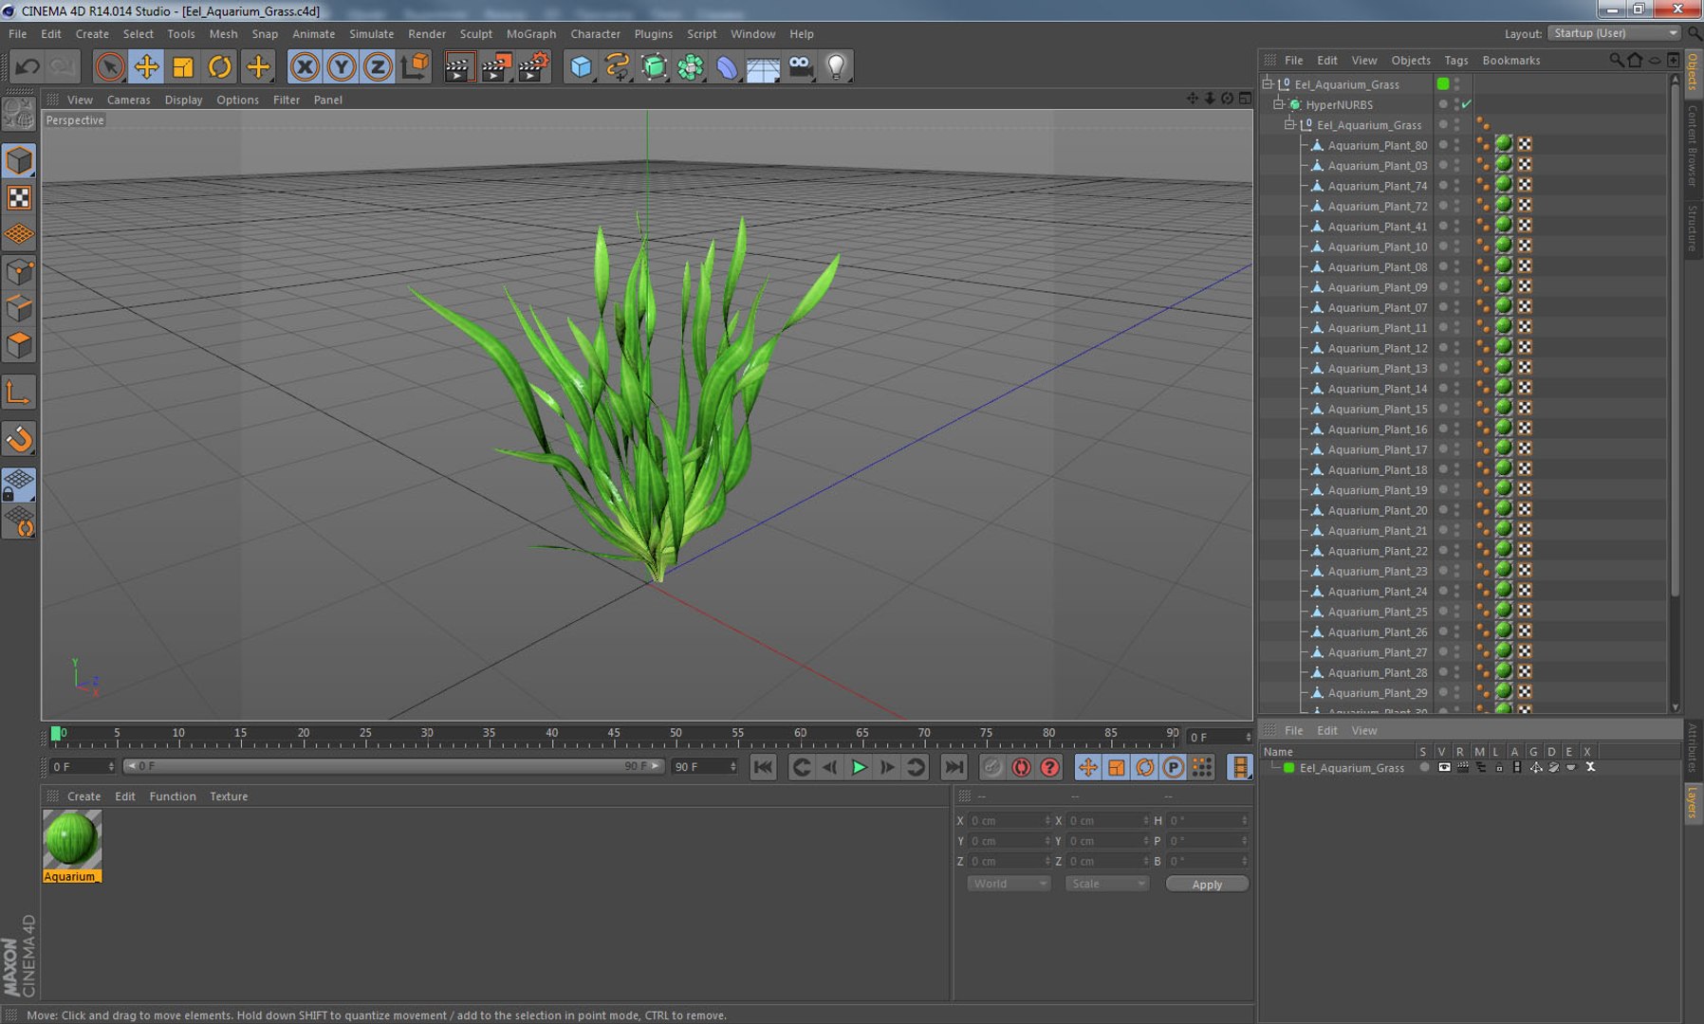
Task: Select the Live Selection tool
Action: 109,66
